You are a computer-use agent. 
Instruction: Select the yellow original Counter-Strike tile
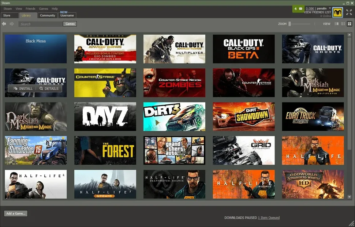pos(105,83)
